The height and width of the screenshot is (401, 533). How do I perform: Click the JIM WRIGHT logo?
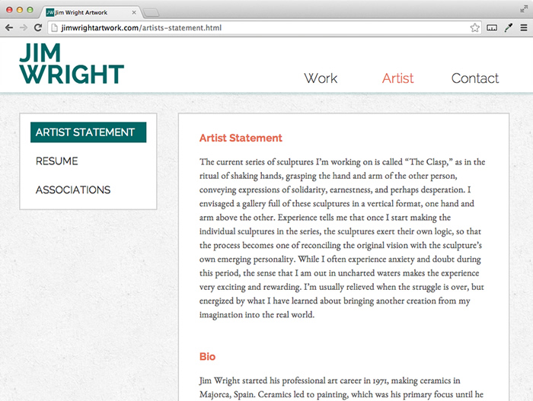click(72, 64)
